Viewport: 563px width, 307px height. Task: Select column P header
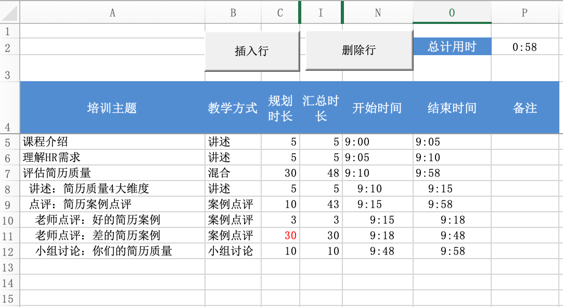pos(525,12)
